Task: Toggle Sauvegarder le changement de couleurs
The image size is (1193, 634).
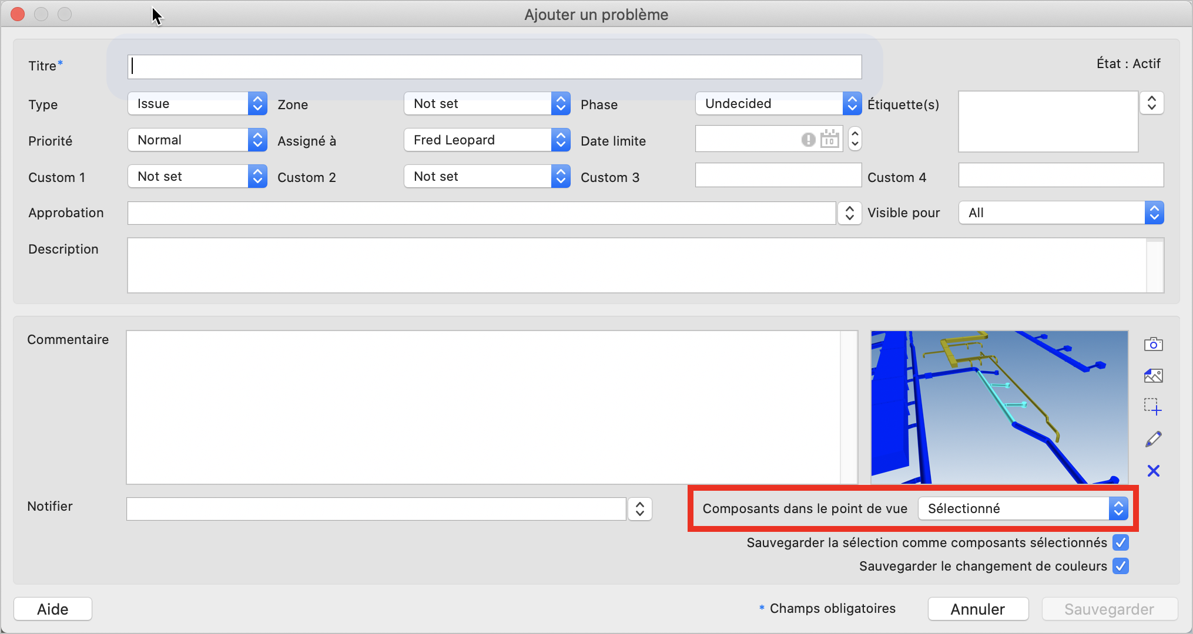Action: [1121, 566]
